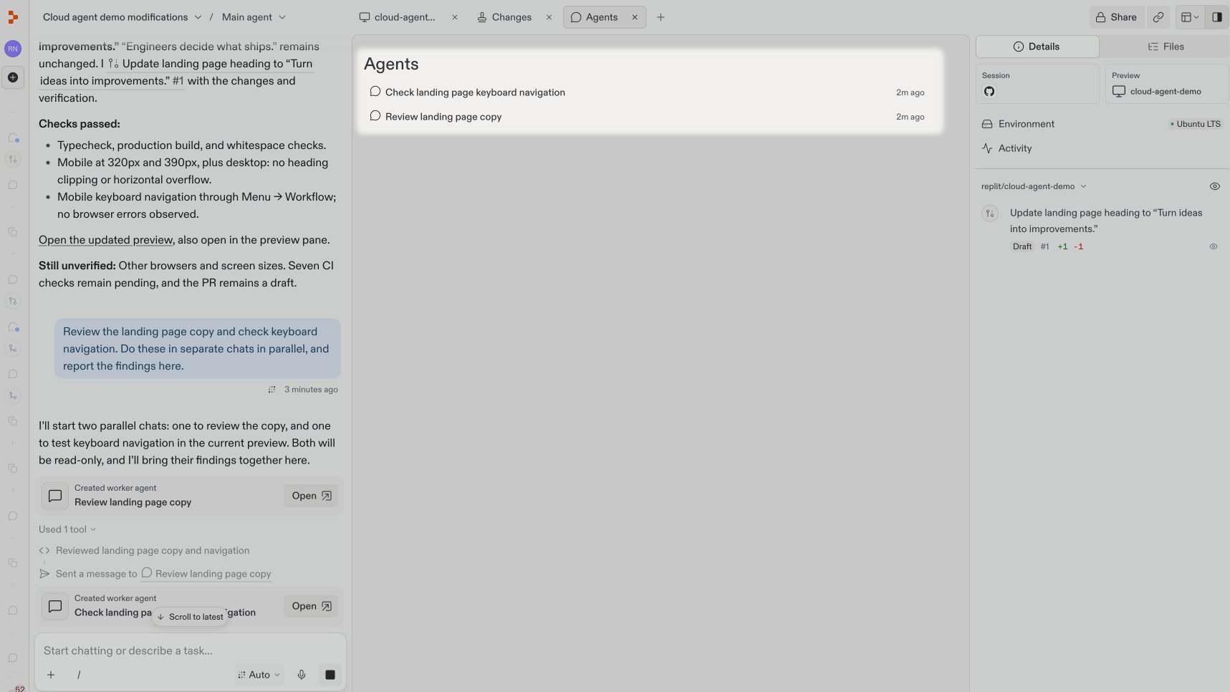Open Review landing page copy agent row
The image size is (1230, 692).
pos(647,117)
